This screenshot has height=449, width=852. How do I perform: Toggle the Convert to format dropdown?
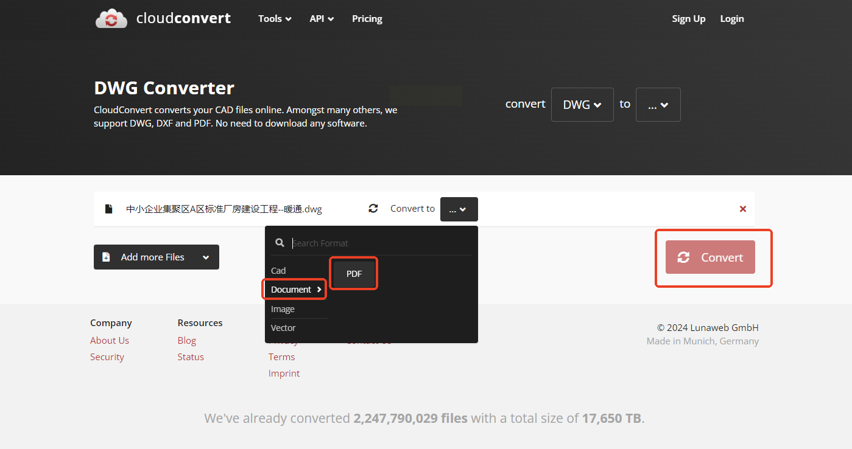pos(459,209)
